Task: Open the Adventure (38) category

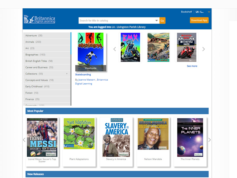Action: [47, 35]
